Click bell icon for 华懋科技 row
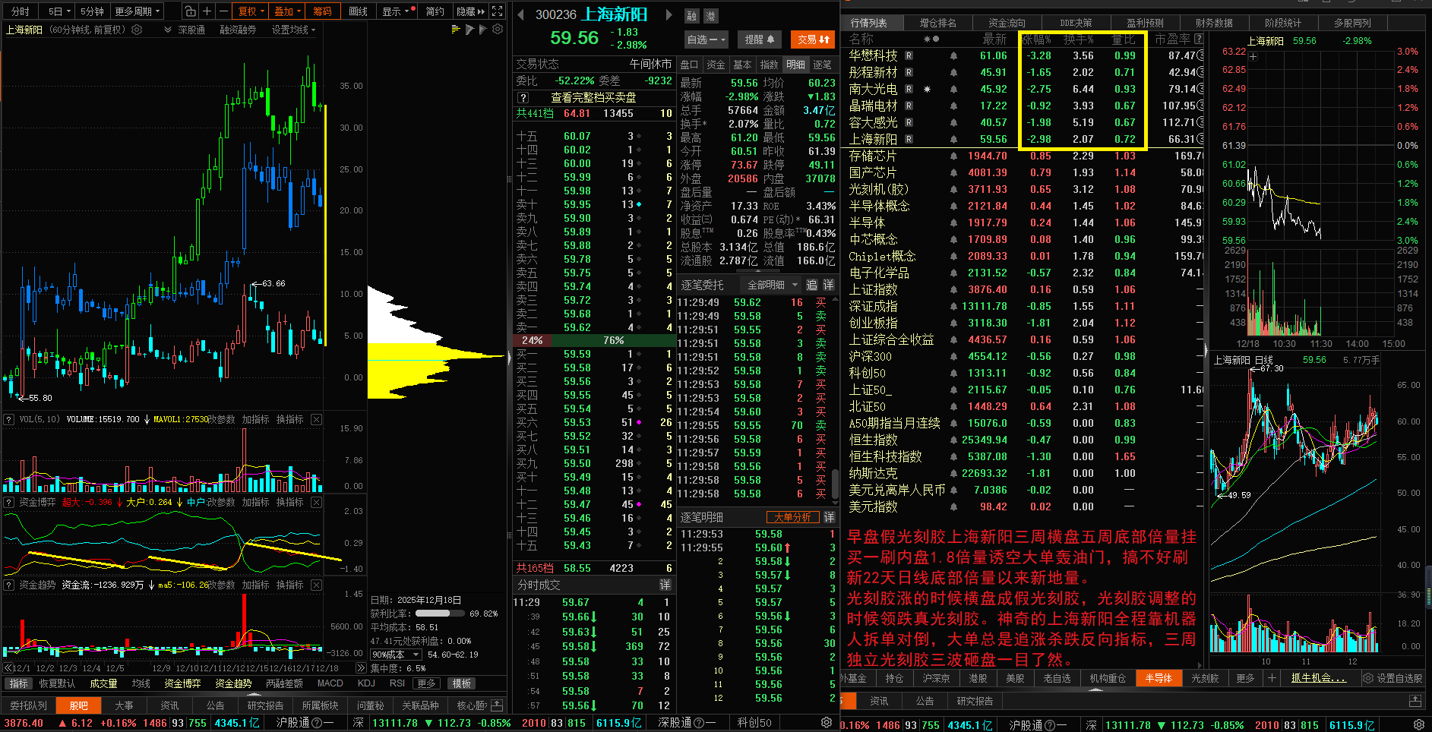The width and height of the screenshot is (1432, 732). click(953, 55)
